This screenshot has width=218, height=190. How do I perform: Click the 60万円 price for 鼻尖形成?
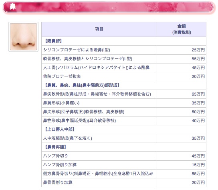(198, 112)
